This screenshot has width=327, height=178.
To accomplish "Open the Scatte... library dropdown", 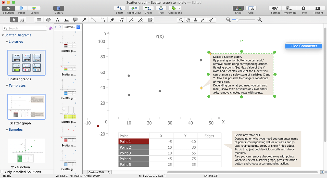I will [x=72, y=27].
